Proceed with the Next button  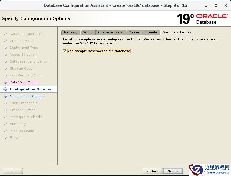click(x=173, y=171)
